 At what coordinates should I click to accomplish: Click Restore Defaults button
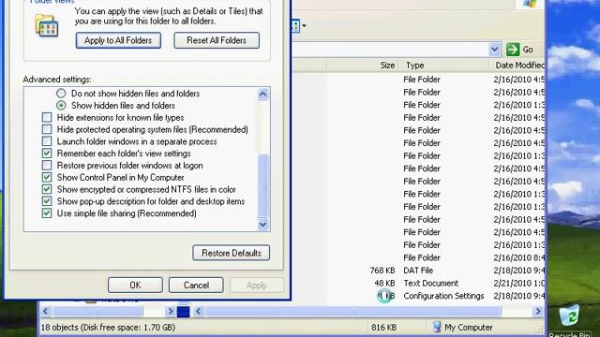click(232, 253)
